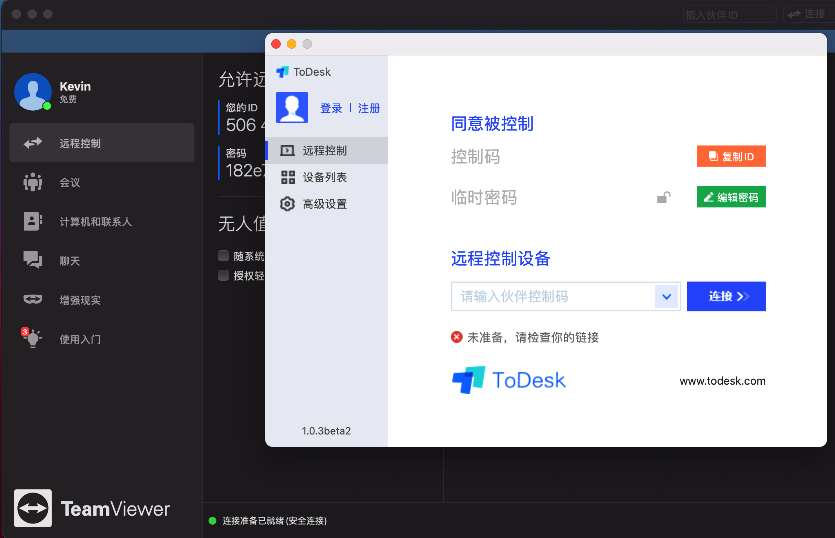
Task: Select 聊天 label in TeamViewer sidebar
Action: tap(70, 261)
